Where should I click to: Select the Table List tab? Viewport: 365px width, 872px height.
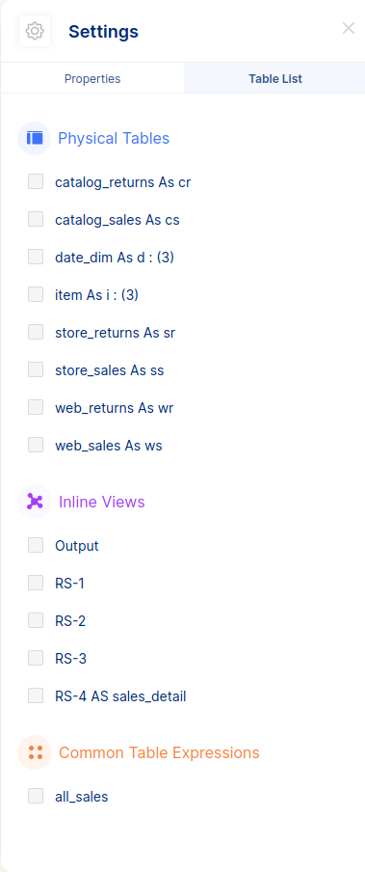pos(275,78)
